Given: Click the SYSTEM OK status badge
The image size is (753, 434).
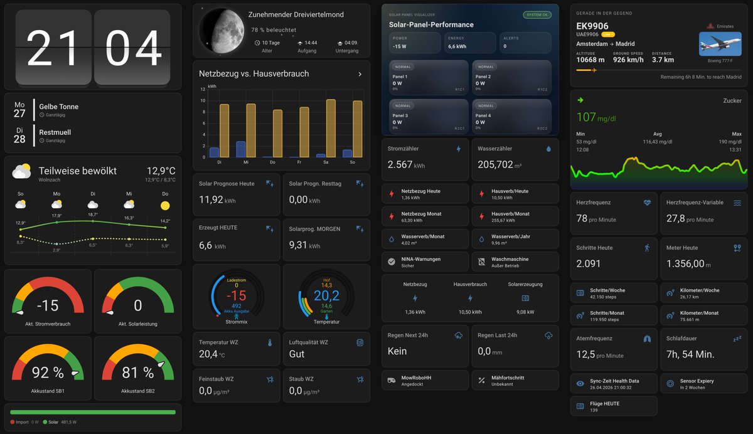Looking at the screenshot, I should tap(537, 14).
